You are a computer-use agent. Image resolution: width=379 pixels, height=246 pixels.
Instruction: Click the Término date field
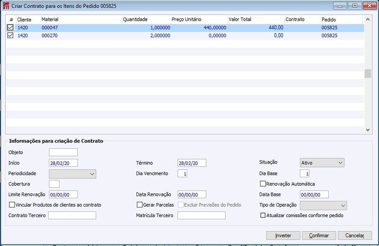192,163
